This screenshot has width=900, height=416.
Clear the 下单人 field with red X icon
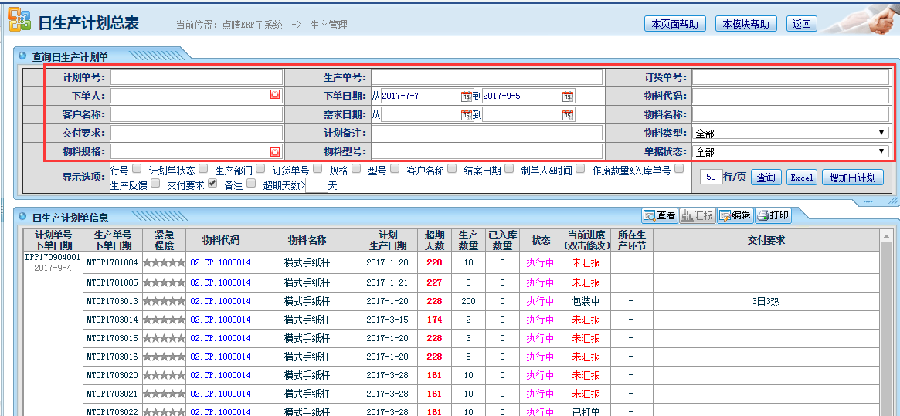coord(275,95)
